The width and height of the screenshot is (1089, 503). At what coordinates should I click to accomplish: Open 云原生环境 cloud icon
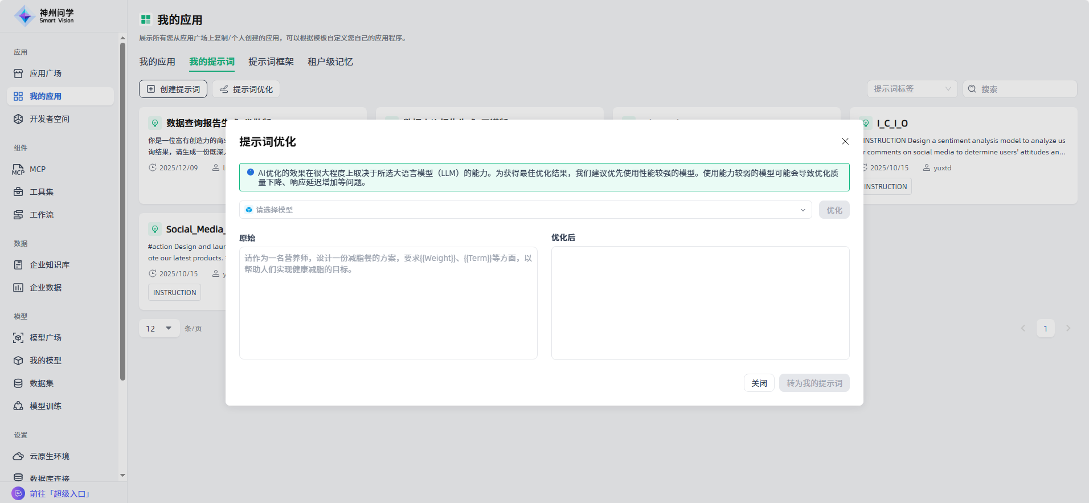pyautogui.click(x=18, y=456)
